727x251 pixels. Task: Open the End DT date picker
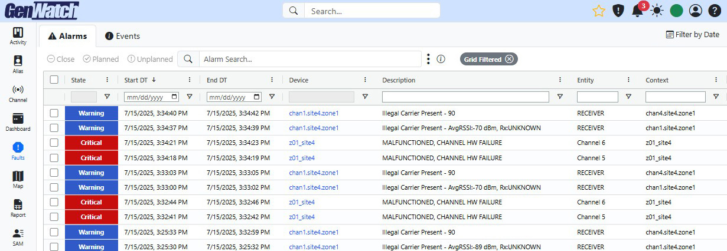click(x=257, y=97)
